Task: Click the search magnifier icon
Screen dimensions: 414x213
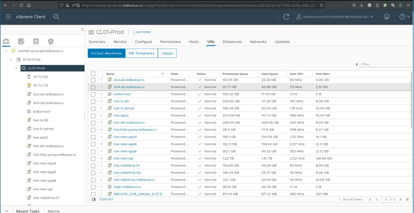Action: tap(56, 17)
